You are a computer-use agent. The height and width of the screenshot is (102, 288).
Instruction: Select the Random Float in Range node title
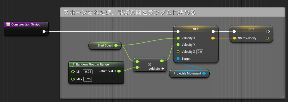(x=92, y=64)
